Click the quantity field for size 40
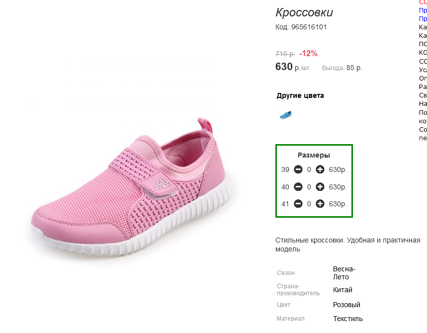The width and height of the screenshot is (427, 333). point(309,187)
